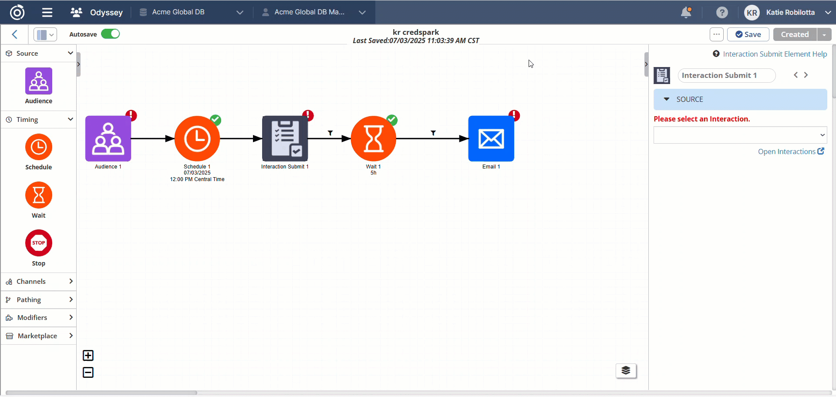Open the Interaction selection dropdown
Viewport: 836px width, 397px height.
740,135
